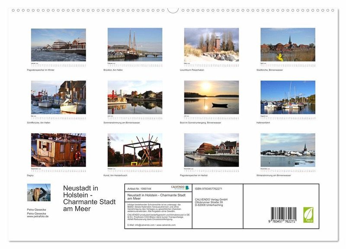Viewport: 346px width, 249px height.
Task: Open the Pagodenspeicher im Herbst photo
Action: point(211,150)
